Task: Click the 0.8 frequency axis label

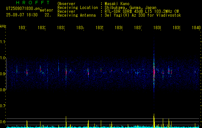Action: [3, 90]
